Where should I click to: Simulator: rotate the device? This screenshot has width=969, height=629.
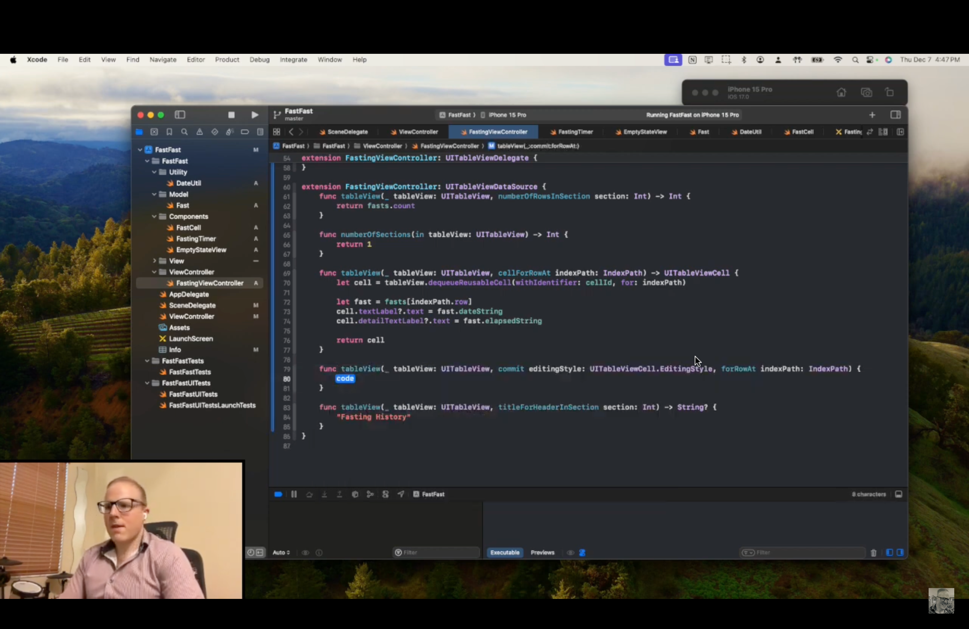tap(890, 92)
